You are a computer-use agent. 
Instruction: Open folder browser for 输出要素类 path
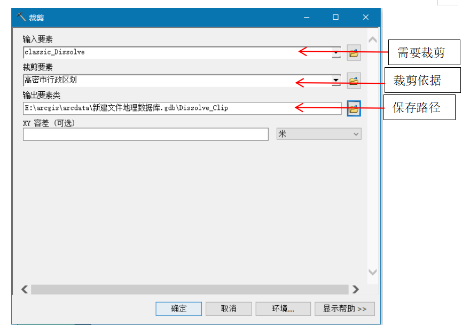(x=354, y=108)
